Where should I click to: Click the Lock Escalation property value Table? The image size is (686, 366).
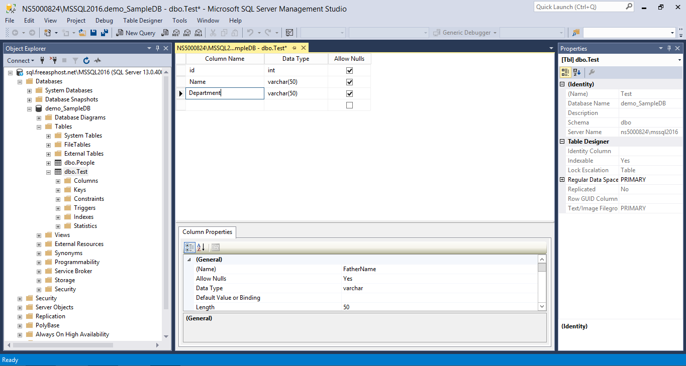pyautogui.click(x=651, y=170)
